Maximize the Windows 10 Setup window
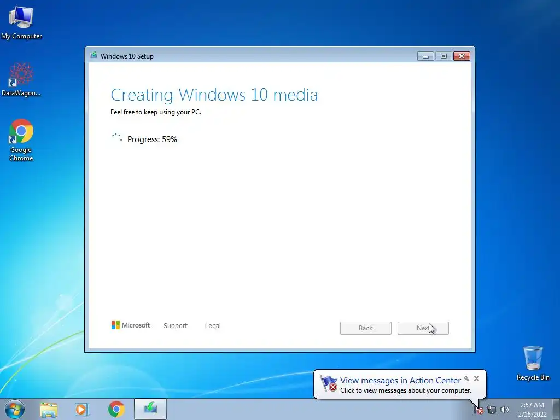 (444, 56)
